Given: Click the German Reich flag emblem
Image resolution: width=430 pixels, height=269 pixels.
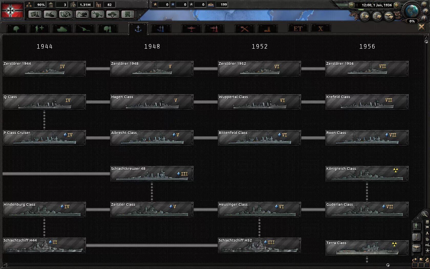Looking at the screenshot, I should (12, 10).
